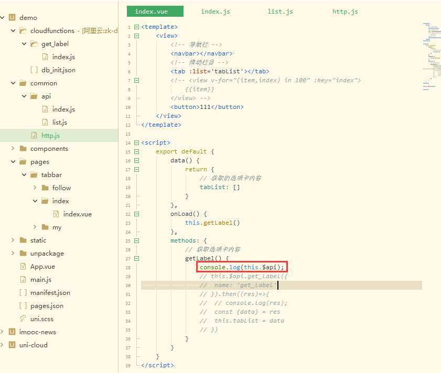The width and height of the screenshot is (441, 373).
Task: Fold the script block at line 14
Action: tap(136, 143)
